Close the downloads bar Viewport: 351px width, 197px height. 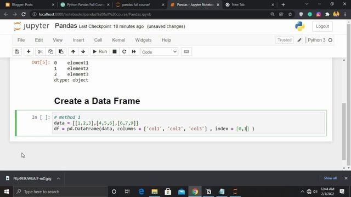click(x=346, y=178)
